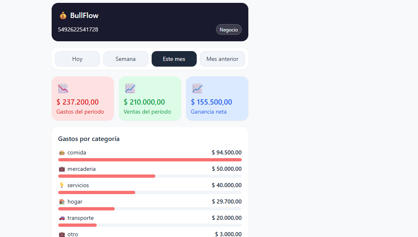Viewport: 418px width, 237px height.
Task: Click the briefcase icon next to otro
Action: 62,234
